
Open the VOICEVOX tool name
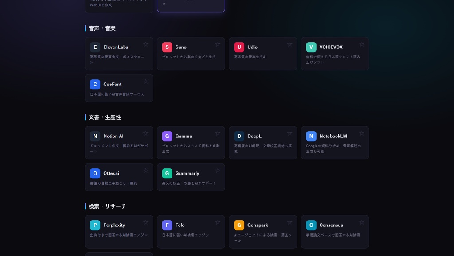pyautogui.click(x=331, y=47)
